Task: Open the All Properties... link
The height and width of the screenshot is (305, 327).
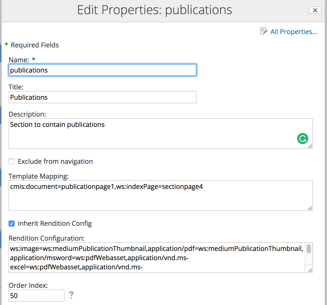Action: point(294,32)
